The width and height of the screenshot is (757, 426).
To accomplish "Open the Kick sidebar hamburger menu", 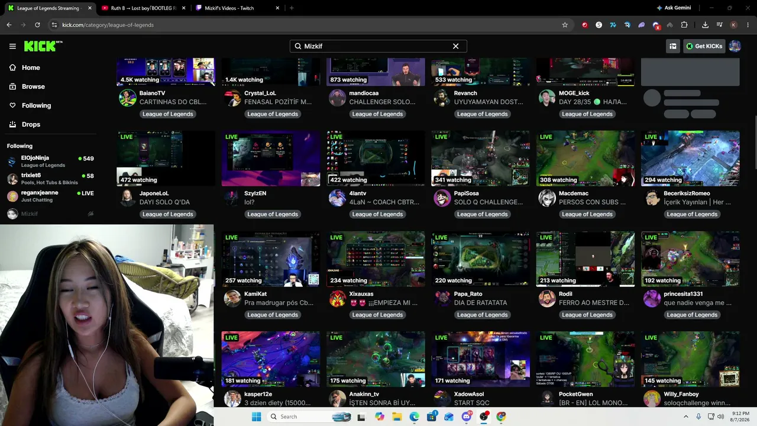I will [x=12, y=46].
